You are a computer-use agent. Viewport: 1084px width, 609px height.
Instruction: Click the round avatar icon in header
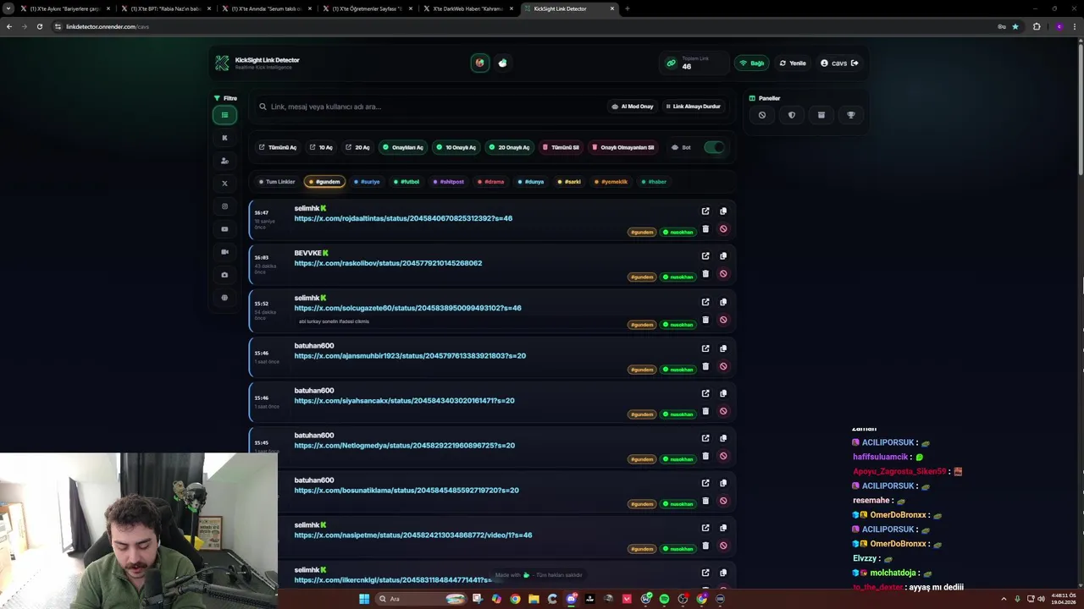pos(480,63)
